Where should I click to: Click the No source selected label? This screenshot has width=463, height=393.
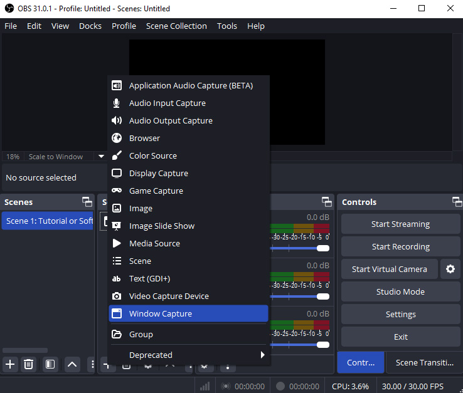(41, 177)
